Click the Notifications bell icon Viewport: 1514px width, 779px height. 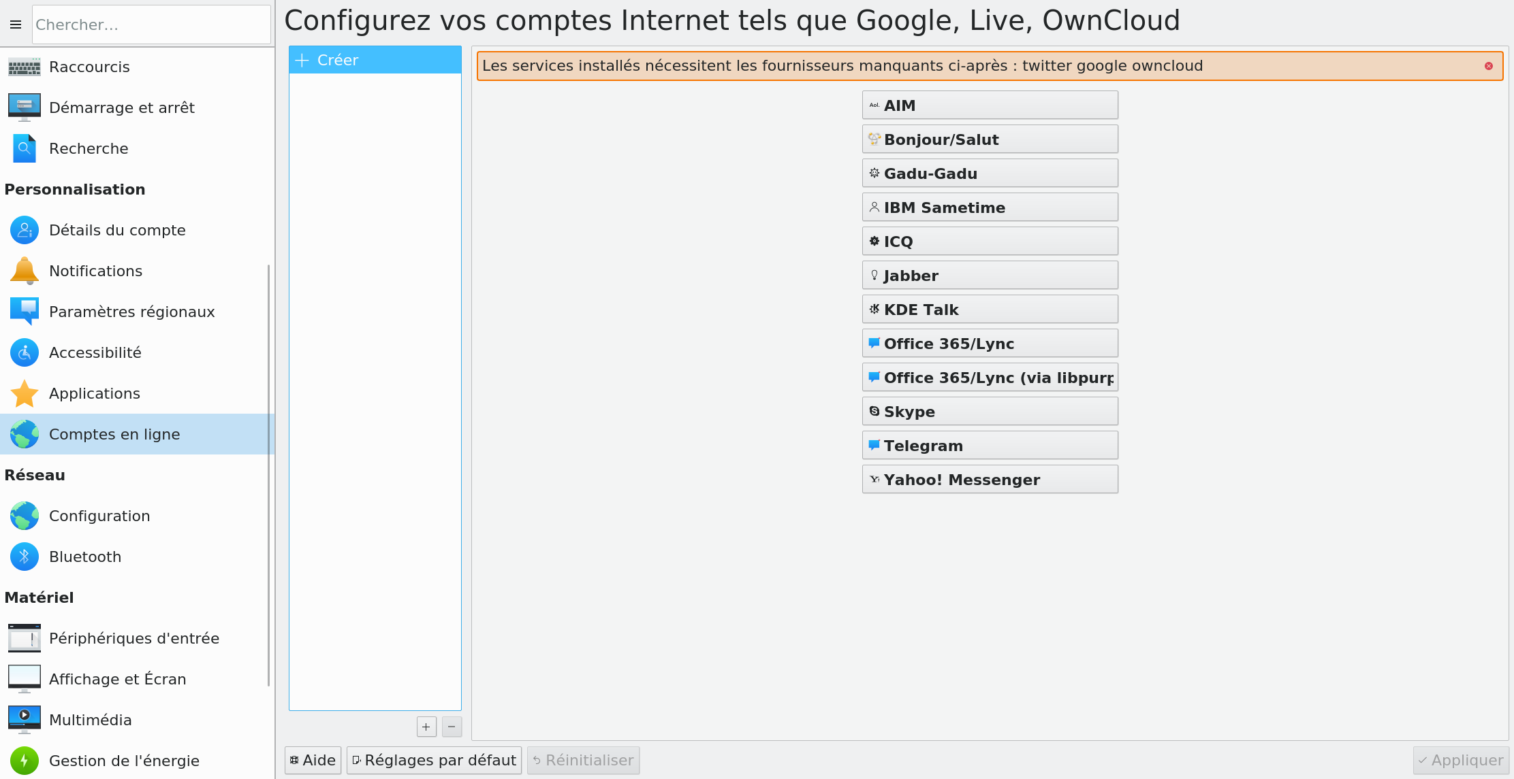point(25,271)
